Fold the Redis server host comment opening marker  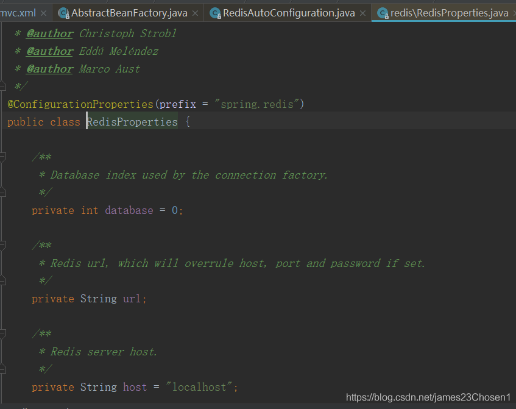(2, 333)
